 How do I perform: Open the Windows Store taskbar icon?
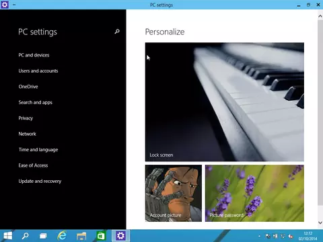(x=101, y=236)
